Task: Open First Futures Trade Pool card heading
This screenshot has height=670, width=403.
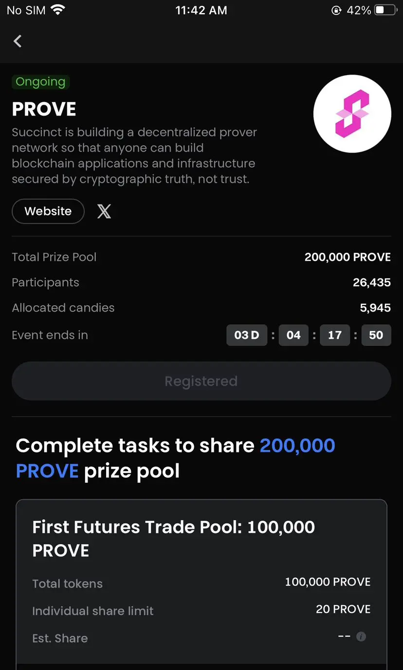Action: coord(174,539)
